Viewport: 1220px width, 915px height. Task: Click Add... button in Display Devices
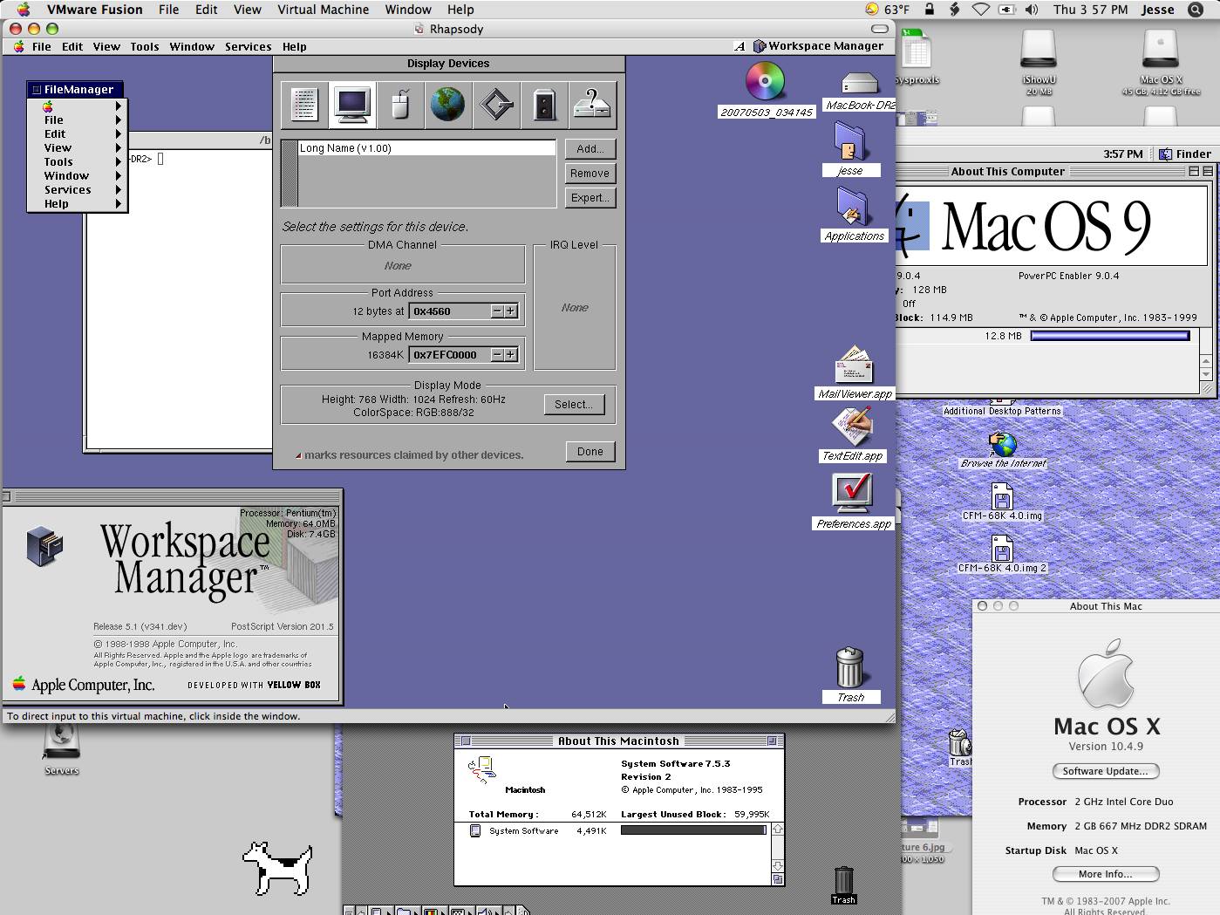(590, 149)
